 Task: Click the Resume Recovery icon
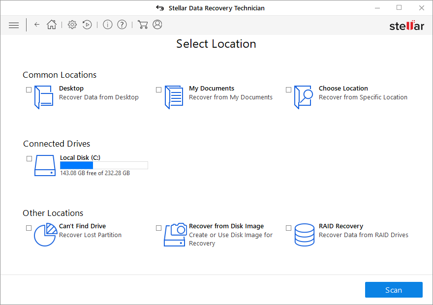[87, 25]
